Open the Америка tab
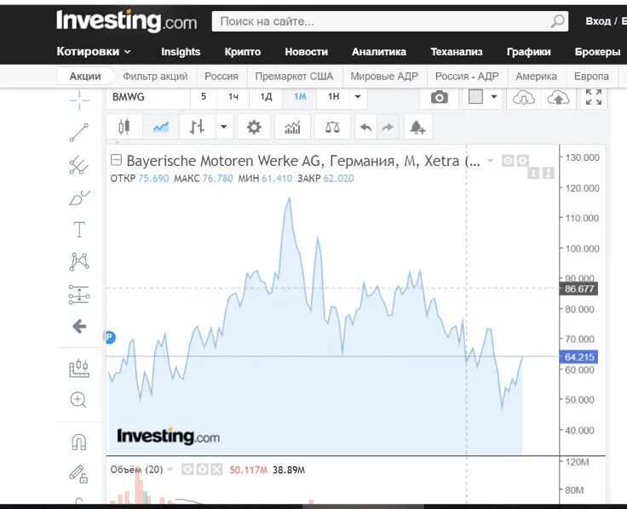This screenshot has height=509, width=627. pos(536,76)
